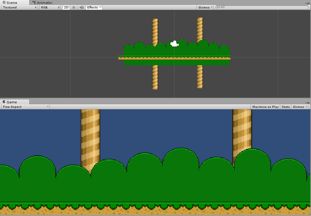Open the Game panel options menu icon
This screenshot has height=216, width=311.
(x=307, y=102)
